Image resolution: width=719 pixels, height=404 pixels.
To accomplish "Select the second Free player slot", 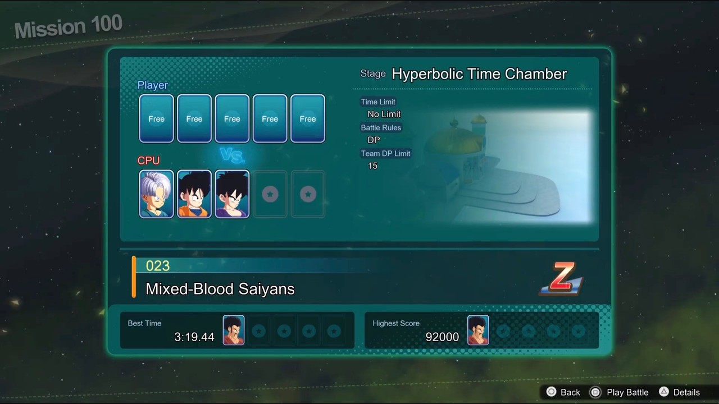I will tap(194, 118).
